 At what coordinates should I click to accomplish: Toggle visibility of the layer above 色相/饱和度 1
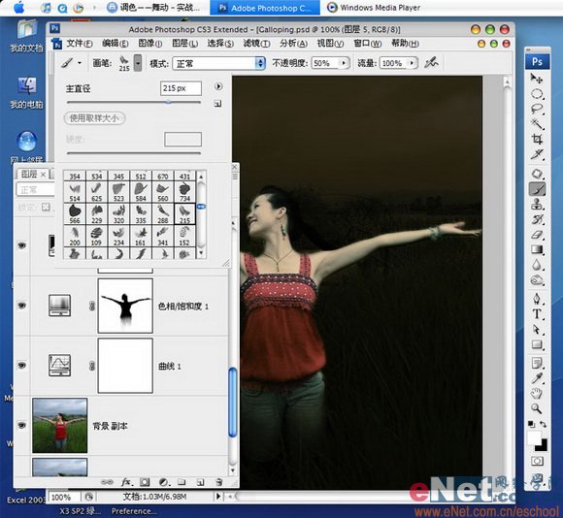click(22, 245)
